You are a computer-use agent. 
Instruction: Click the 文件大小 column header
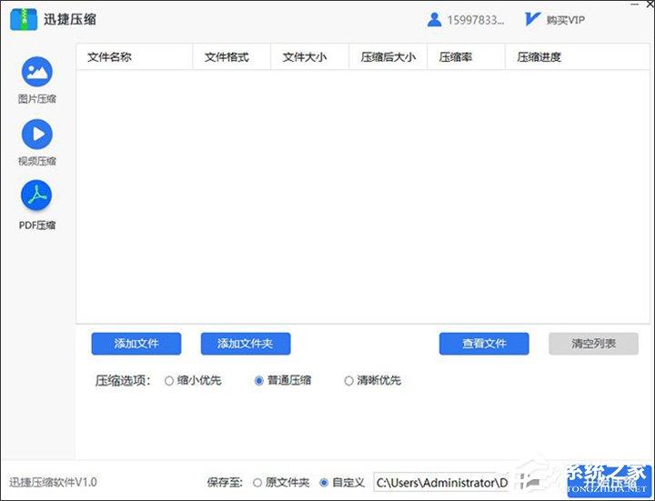pos(309,56)
